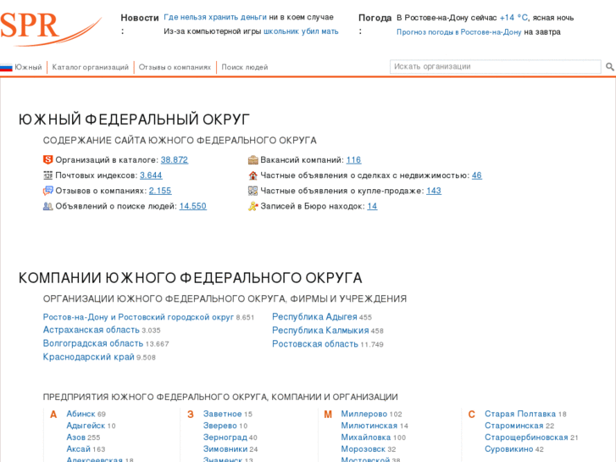616x462 pixels.
Task: Open lost and found count 14
Action: click(372, 206)
